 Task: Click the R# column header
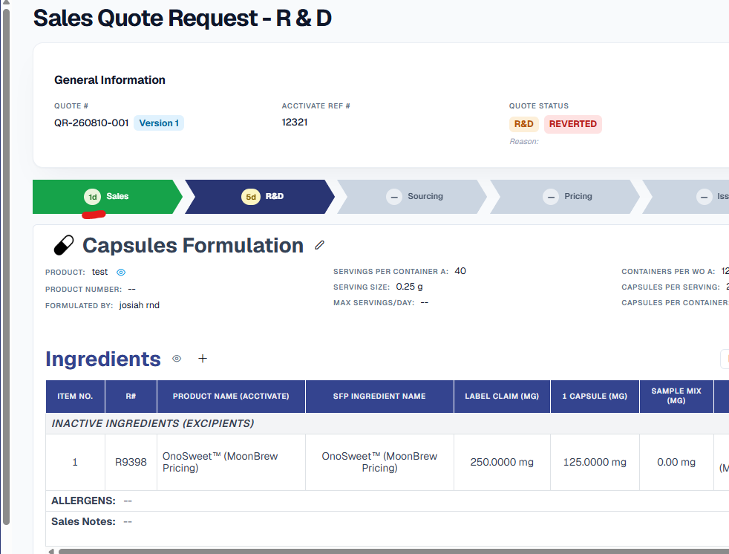pos(131,397)
